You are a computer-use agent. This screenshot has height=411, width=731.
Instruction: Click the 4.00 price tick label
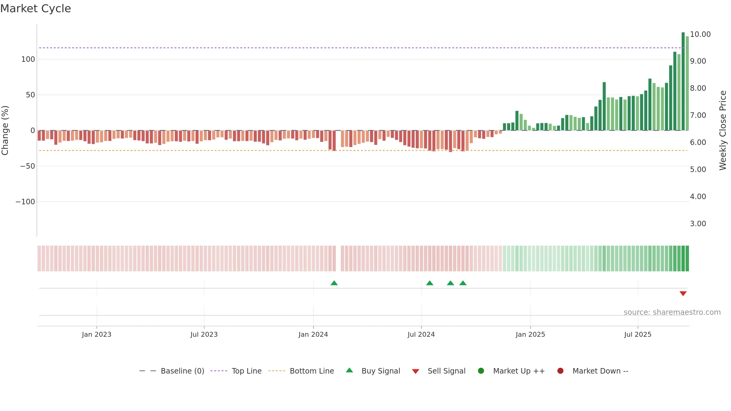click(698, 197)
